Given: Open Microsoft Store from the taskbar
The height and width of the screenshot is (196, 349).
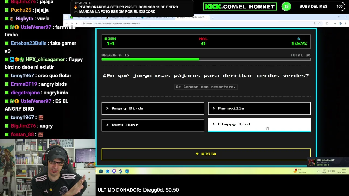Looking at the screenshot, I should [101, 171].
